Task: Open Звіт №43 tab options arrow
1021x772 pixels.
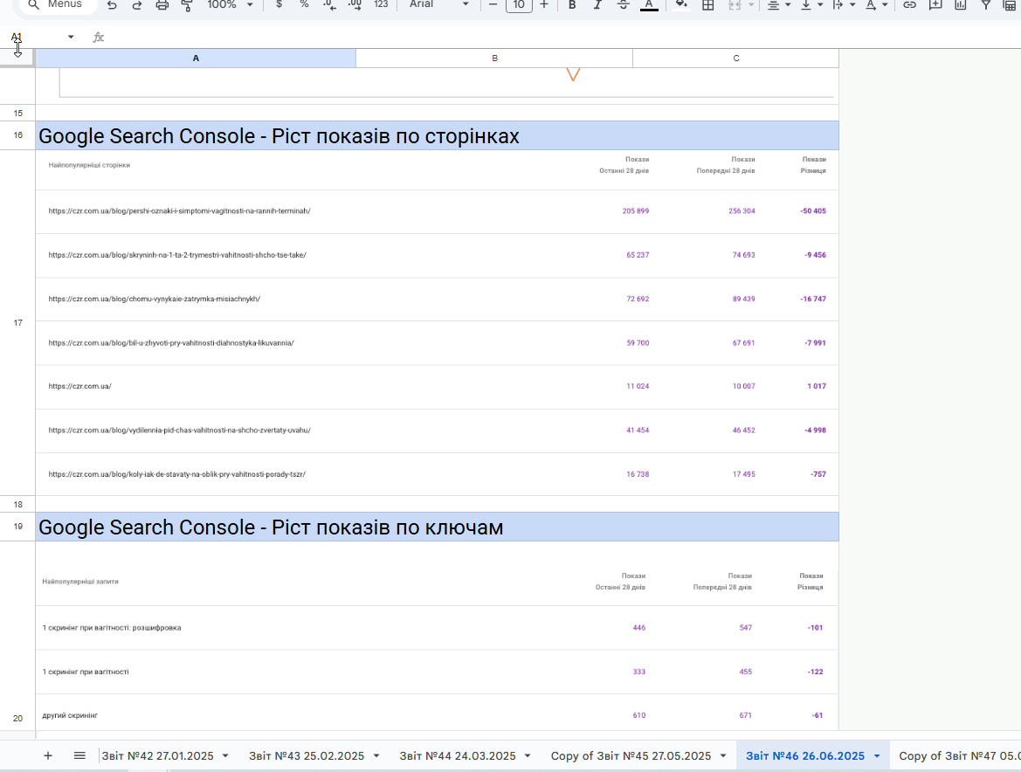Action: pos(376,755)
